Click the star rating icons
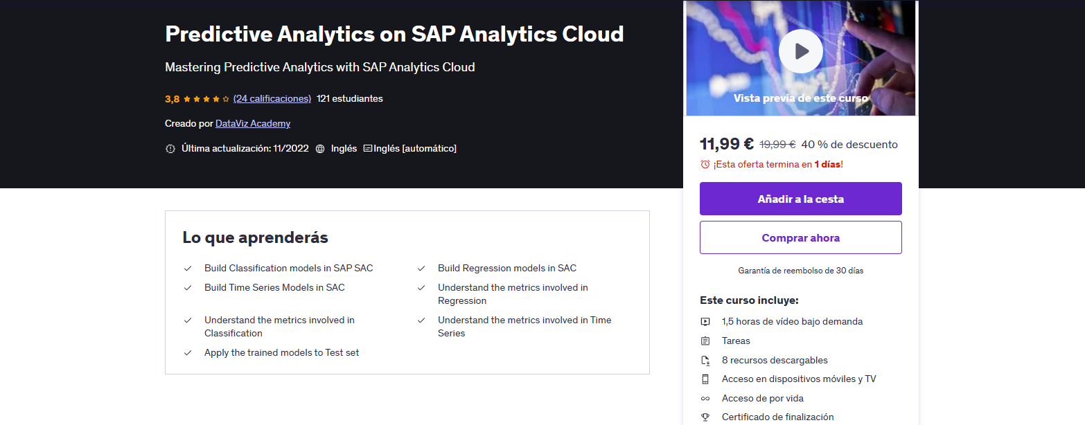Viewport: 1085px width, 425px height. click(206, 99)
